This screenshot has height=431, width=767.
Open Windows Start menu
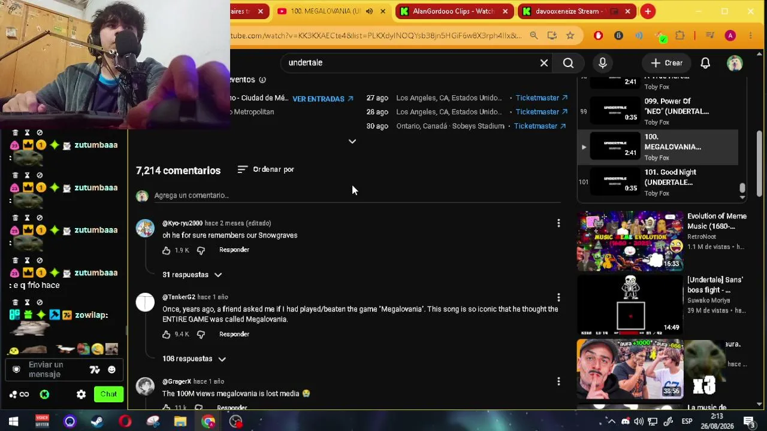tap(13, 421)
